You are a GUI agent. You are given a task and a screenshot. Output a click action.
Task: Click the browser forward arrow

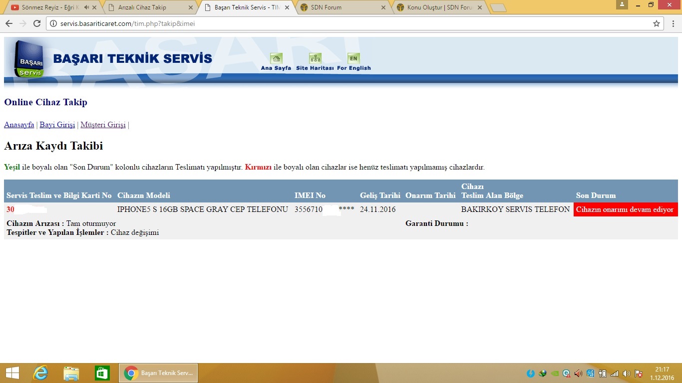(x=23, y=23)
